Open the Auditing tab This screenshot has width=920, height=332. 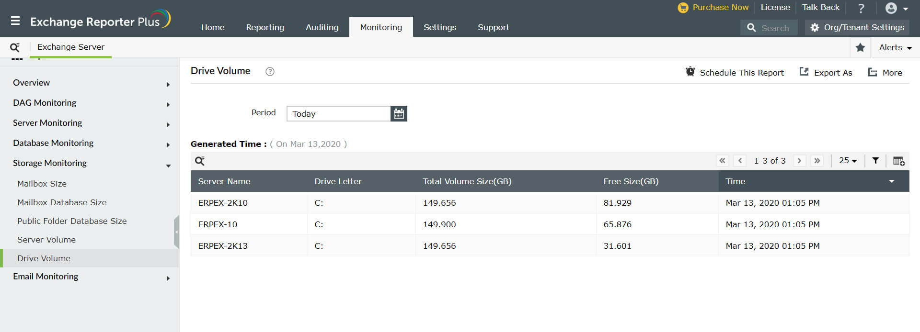322,27
